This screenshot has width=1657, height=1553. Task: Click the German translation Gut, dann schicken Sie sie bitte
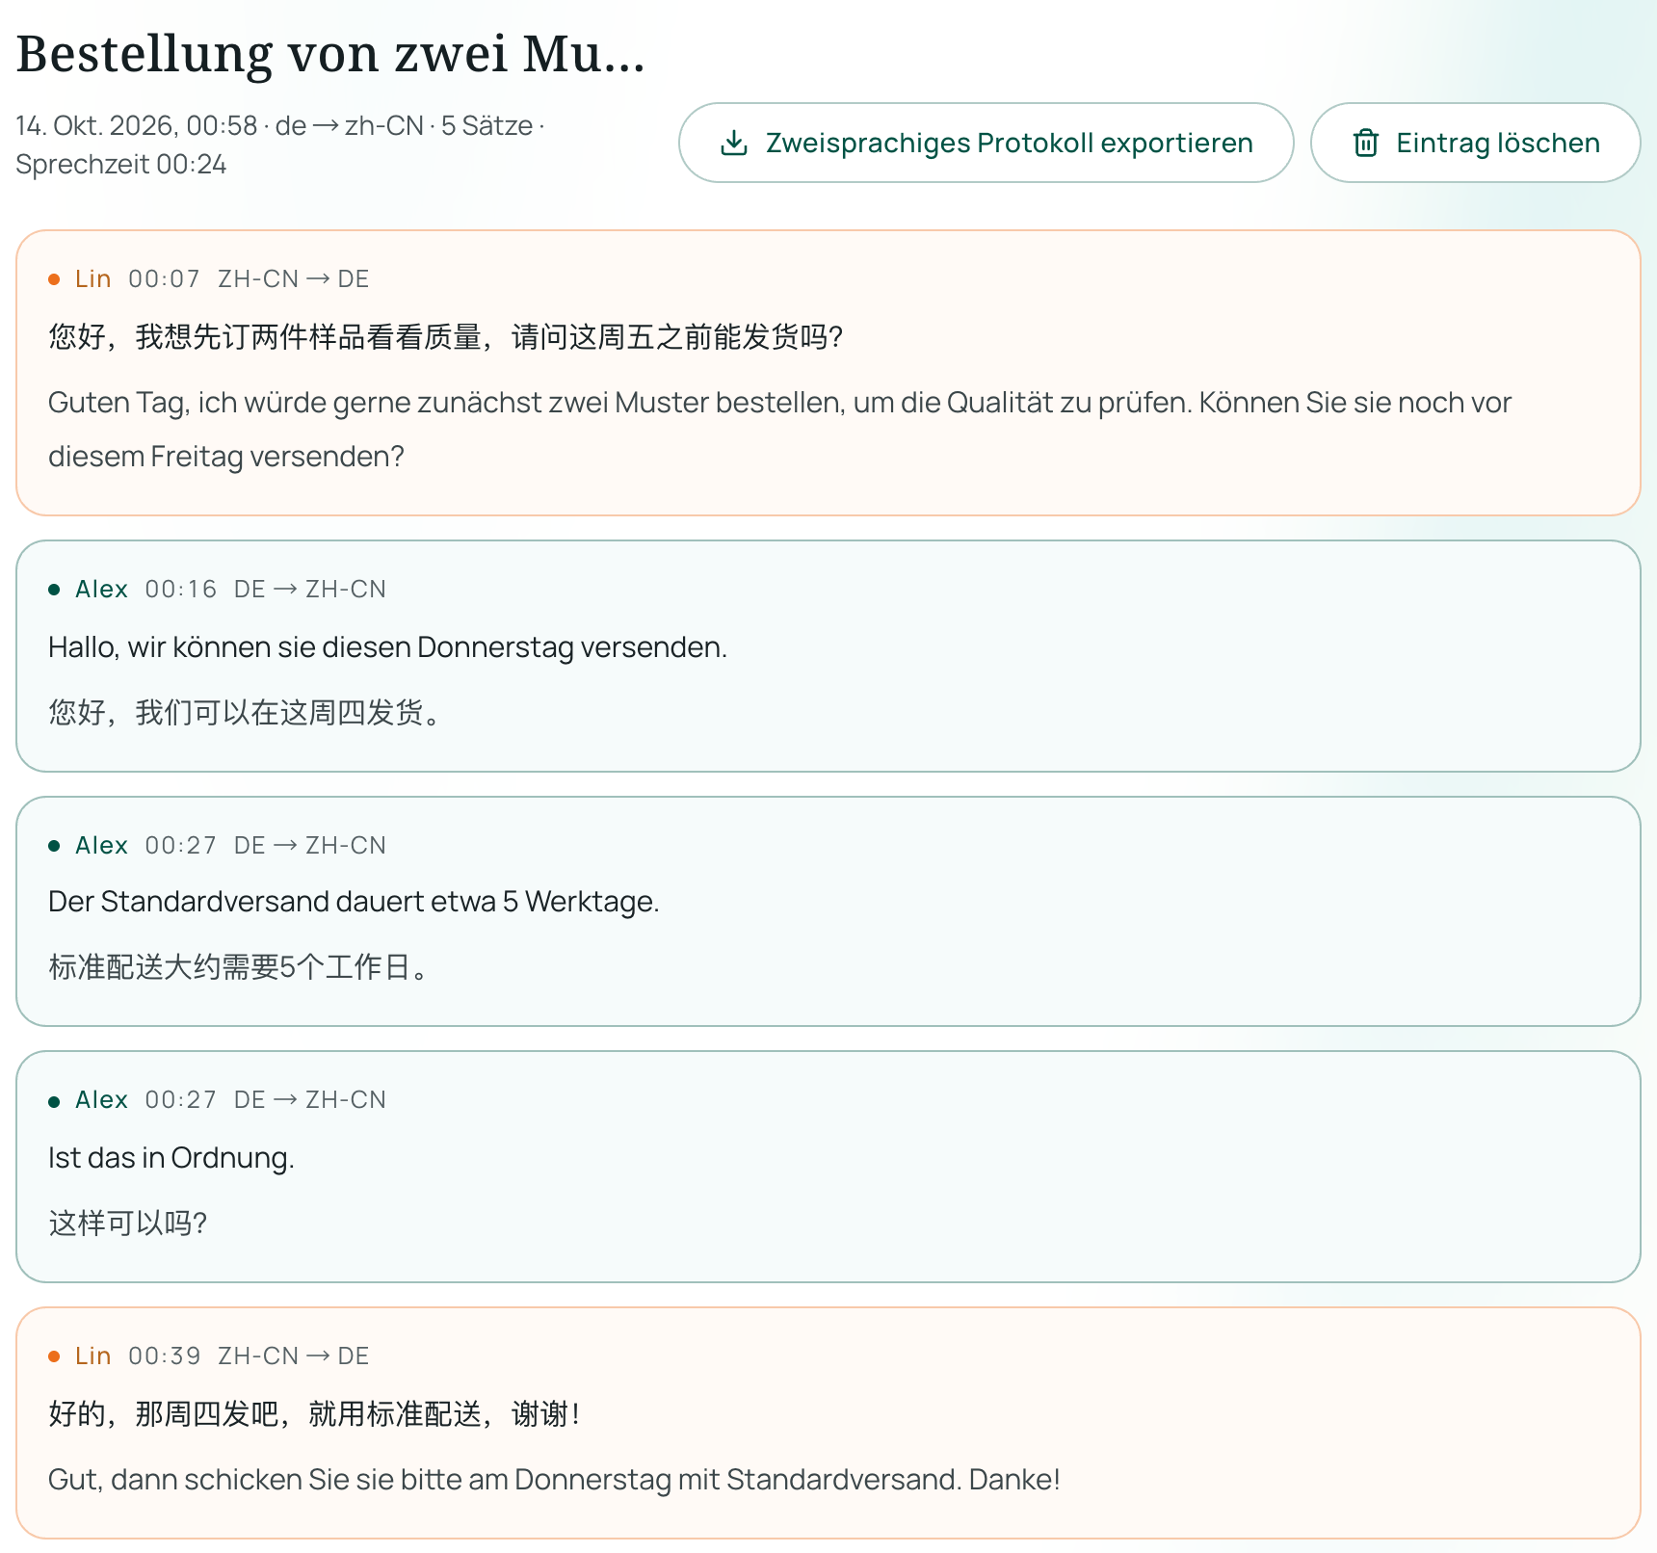click(554, 1480)
